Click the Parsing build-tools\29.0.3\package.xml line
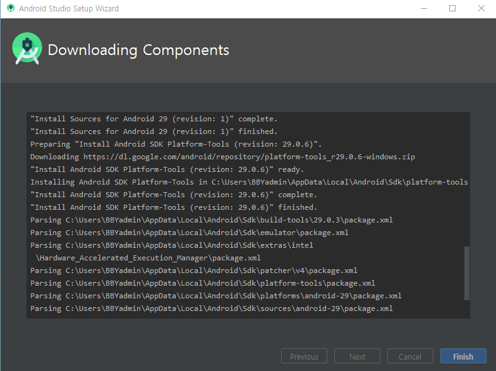Image resolution: width=496 pixels, height=371 pixels. (211, 220)
